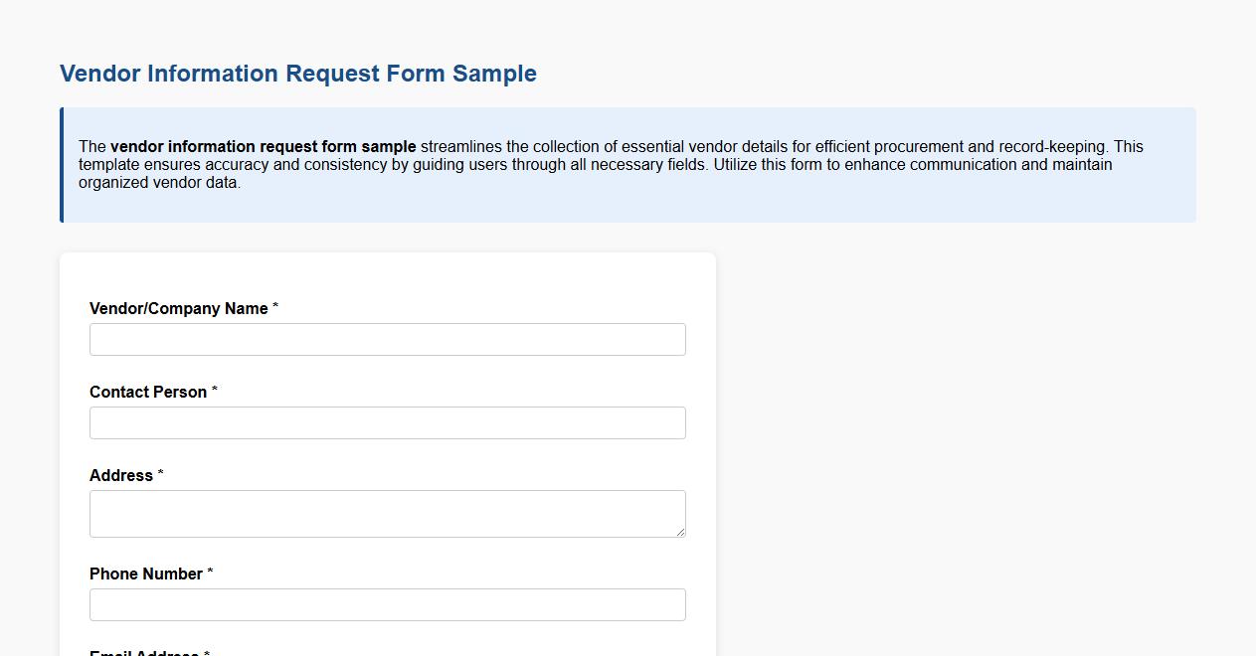The height and width of the screenshot is (656, 1256).
Task: Click the bolded form sample text in description
Action: click(x=265, y=146)
